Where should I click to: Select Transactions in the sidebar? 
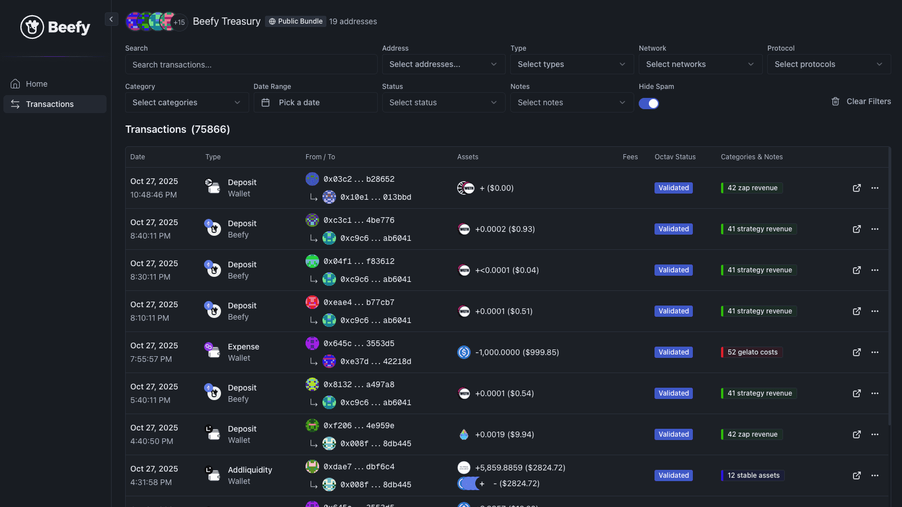(x=50, y=104)
